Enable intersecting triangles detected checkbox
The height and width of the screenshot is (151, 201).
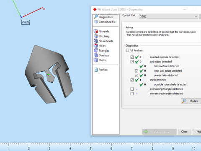pos(132,94)
